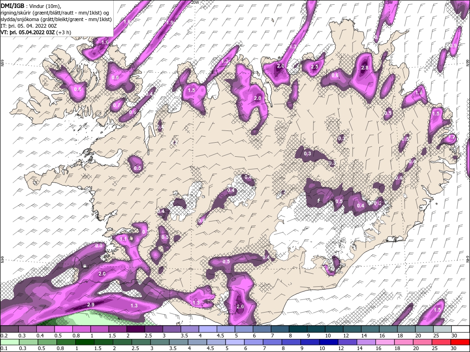Select the red lower legend swatch after 30

click(460, 342)
